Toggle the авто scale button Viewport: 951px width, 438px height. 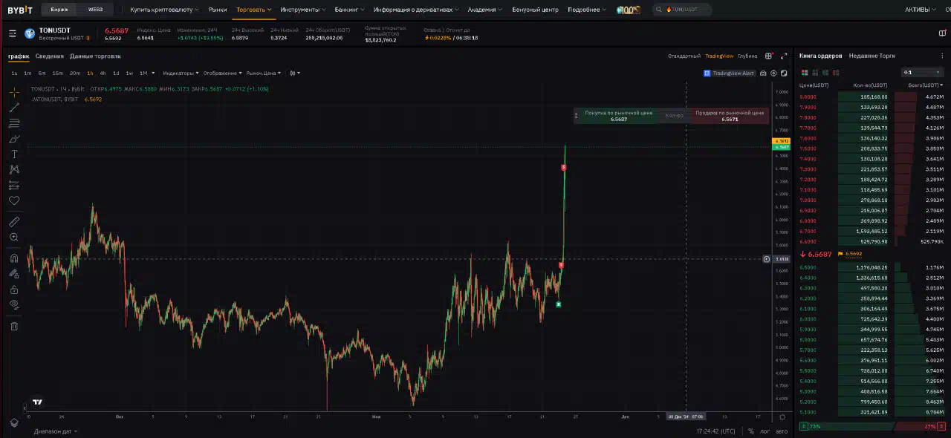[781, 431]
